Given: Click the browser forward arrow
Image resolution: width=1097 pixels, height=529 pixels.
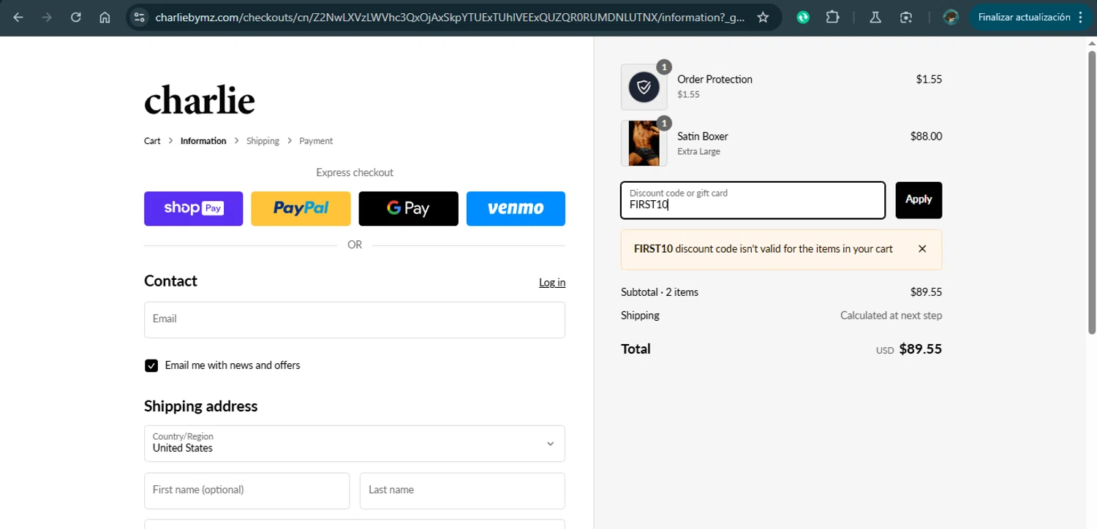Looking at the screenshot, I should [47, 17].
